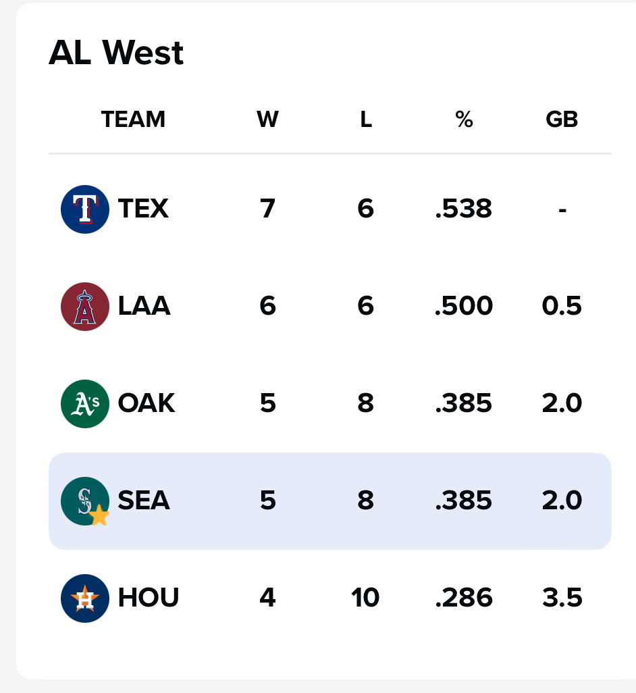
Task: Click Texas's .538 win percentage
Action: (x=464, y=209)
